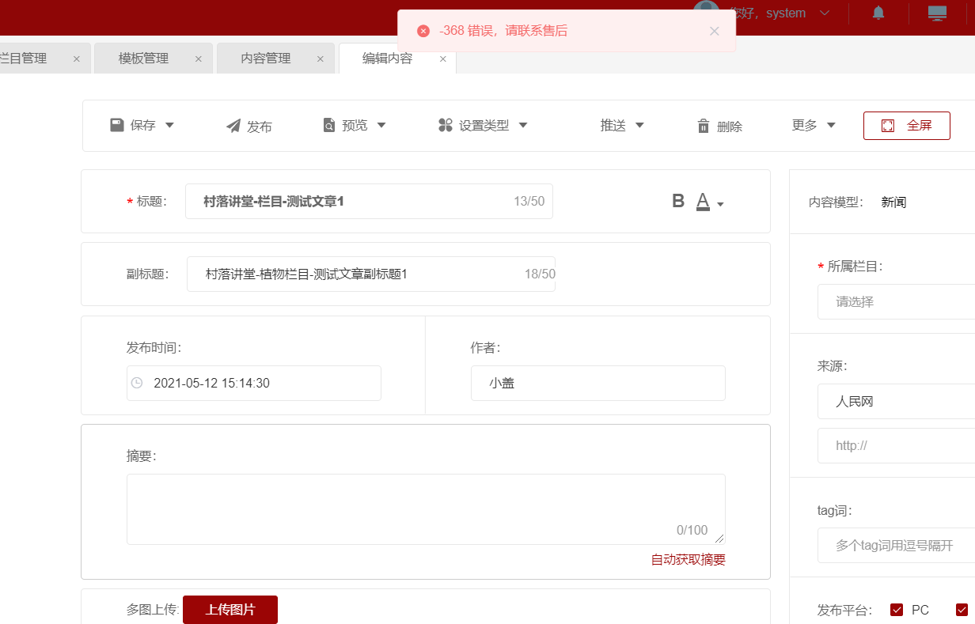Open notifications bell icon
Viewport: 975px width, 624px height.
tap(878, 13)
